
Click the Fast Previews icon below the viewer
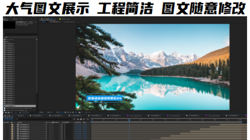[57, 112]
